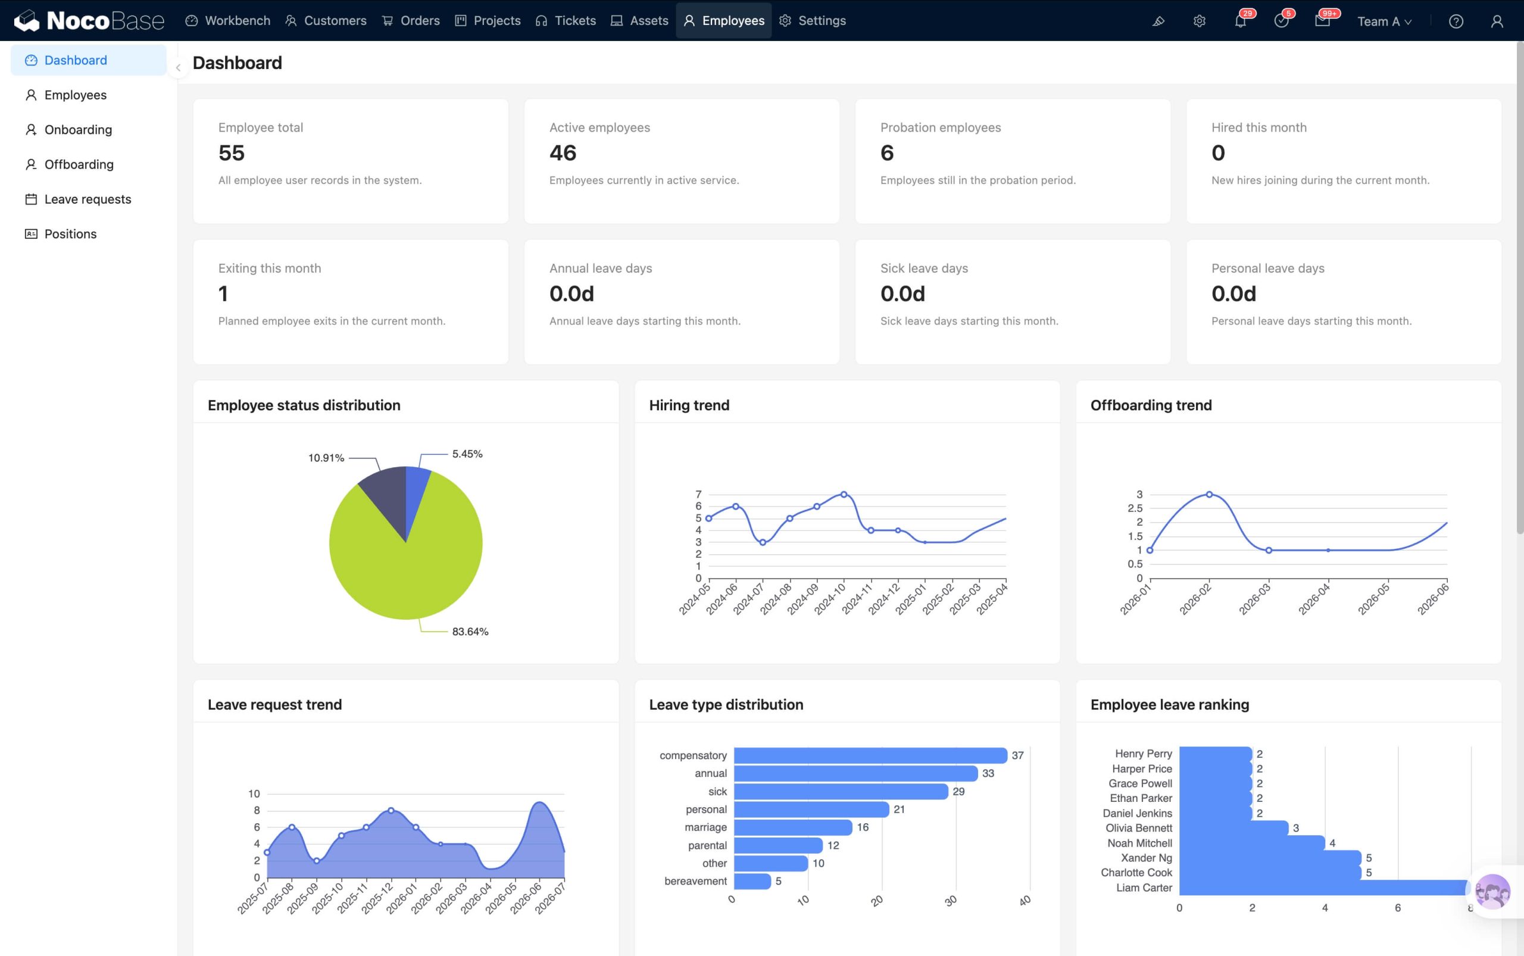Click the Offboarding person icon
The width and height of the screenshot is (1524, 956).
[31, 164]
